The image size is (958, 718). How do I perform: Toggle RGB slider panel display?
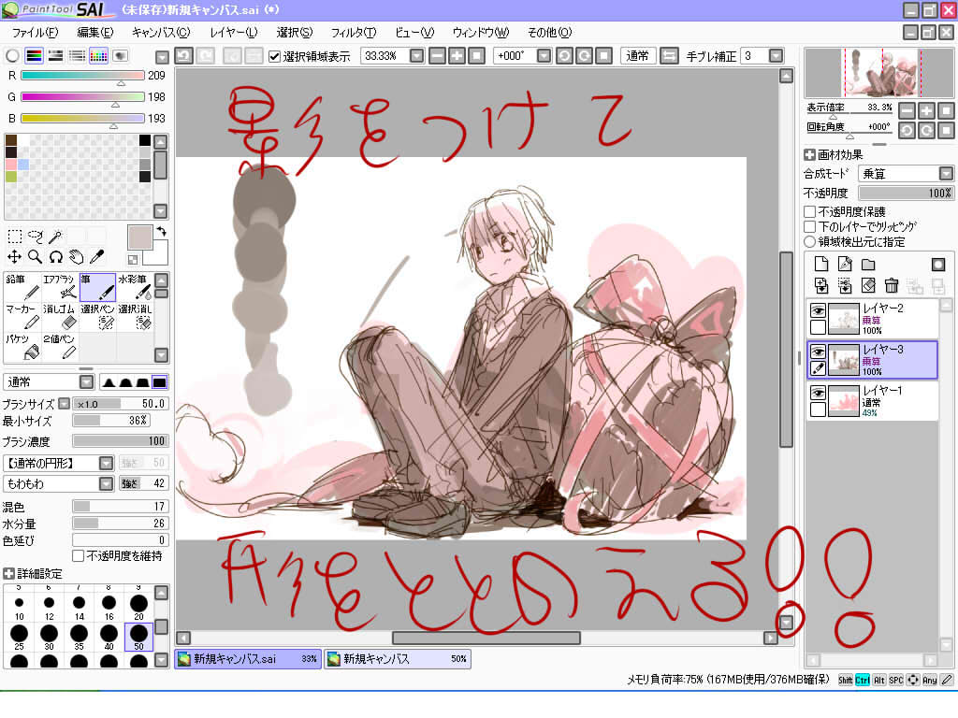click(x=35, y=56)
